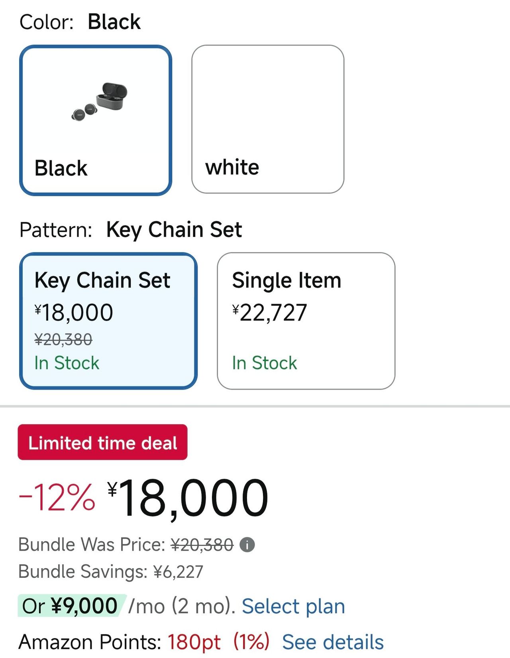
Task: Click In Stock under Single Item
Action: (x=265, y=363)
